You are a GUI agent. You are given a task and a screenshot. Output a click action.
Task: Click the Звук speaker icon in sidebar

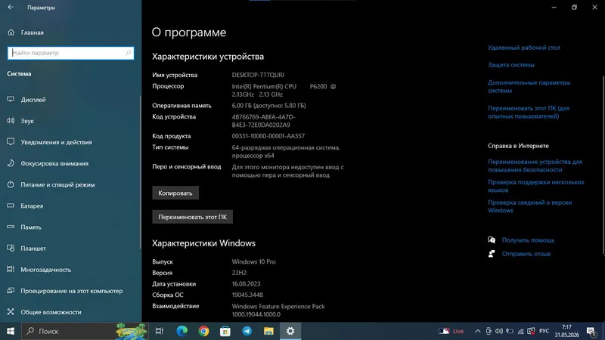[x=11, y=121]
